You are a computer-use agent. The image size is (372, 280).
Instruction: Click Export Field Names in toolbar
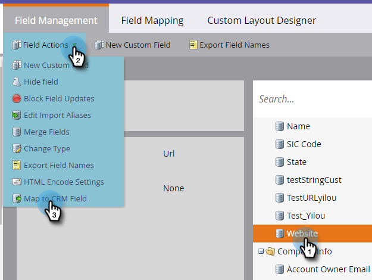229,45
